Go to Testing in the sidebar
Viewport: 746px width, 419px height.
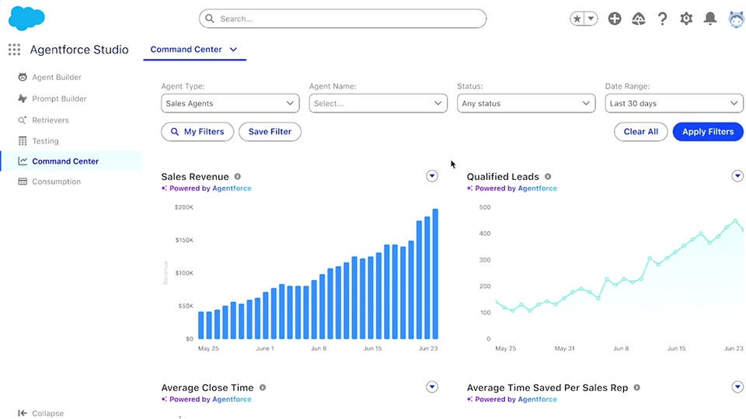[x=46, y=141]
